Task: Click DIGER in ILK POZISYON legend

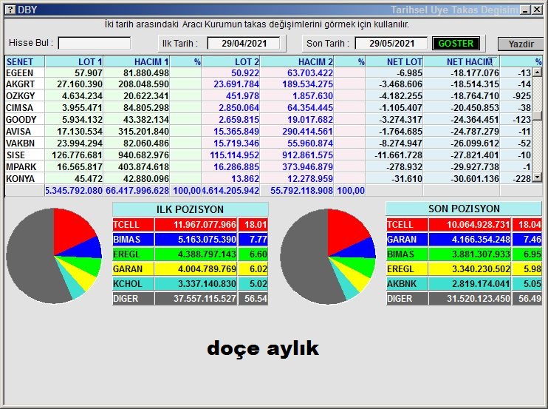Action: (133, 299)
